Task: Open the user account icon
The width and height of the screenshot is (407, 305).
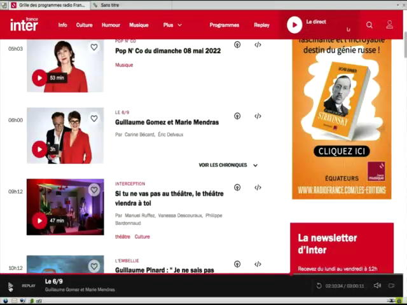Action: 389,25
